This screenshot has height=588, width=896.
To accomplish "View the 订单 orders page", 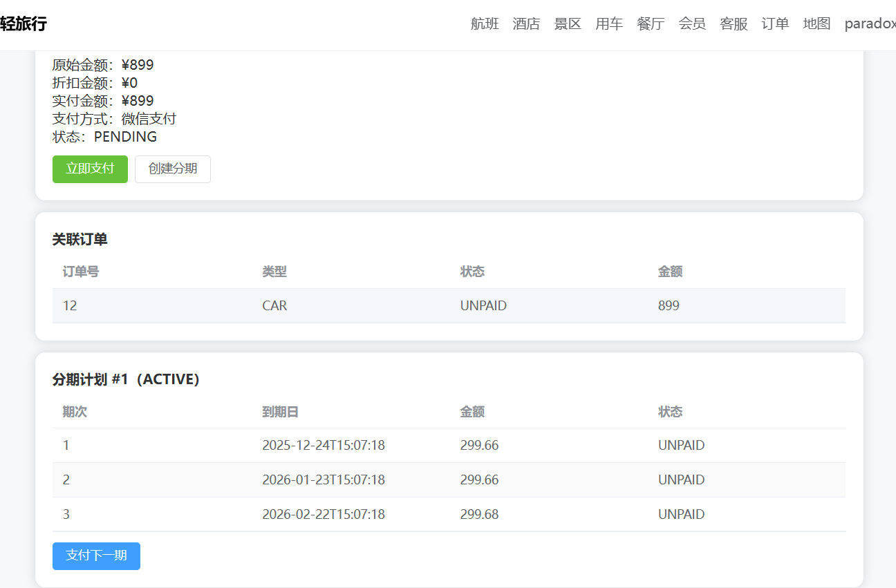I will point(775,24).
